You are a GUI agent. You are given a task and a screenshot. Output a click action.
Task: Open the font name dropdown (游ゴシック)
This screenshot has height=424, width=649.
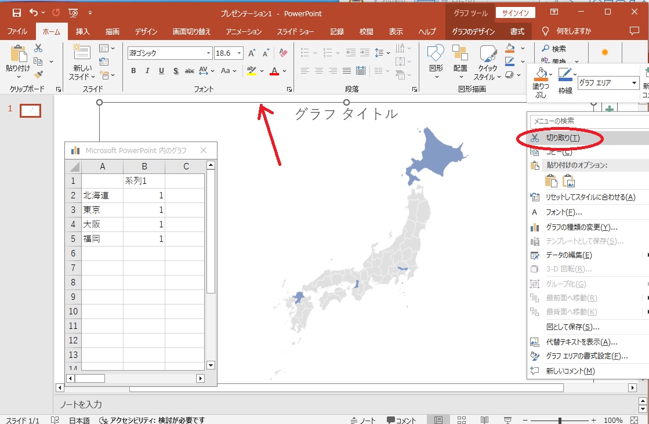pyautogui.click(x=208, y=53)
